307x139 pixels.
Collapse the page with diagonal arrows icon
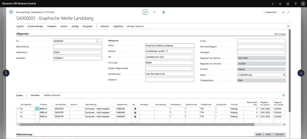288,12
